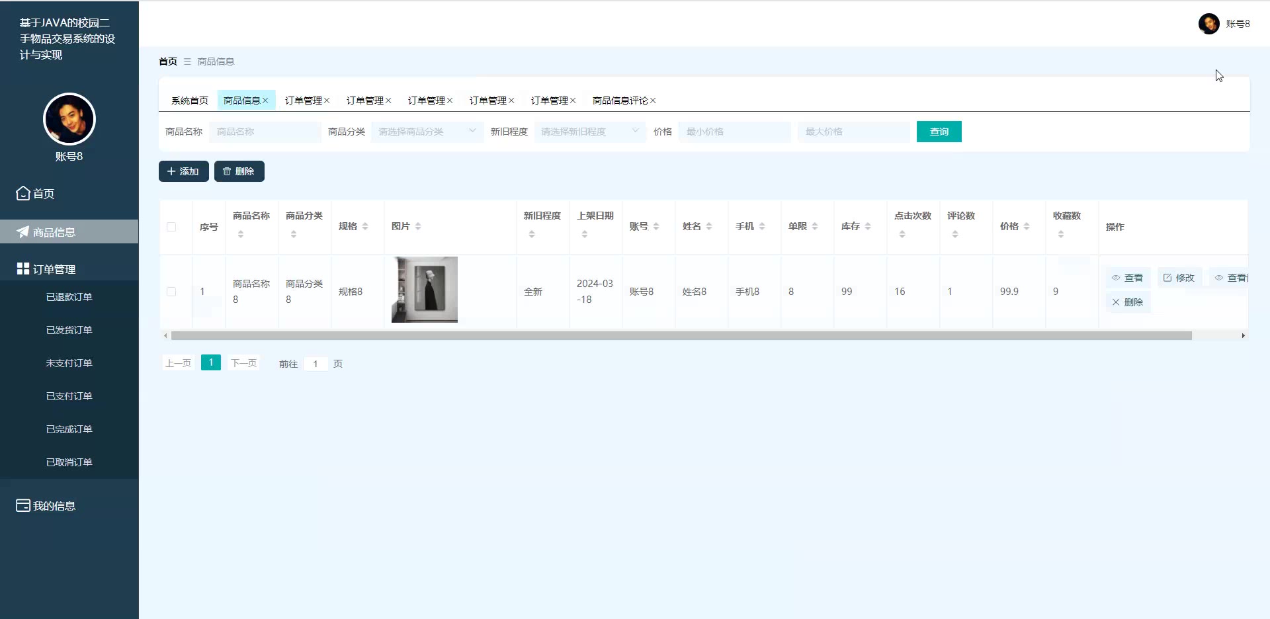Click the 首页 breadcrumb link

click(x=168, y=62)
